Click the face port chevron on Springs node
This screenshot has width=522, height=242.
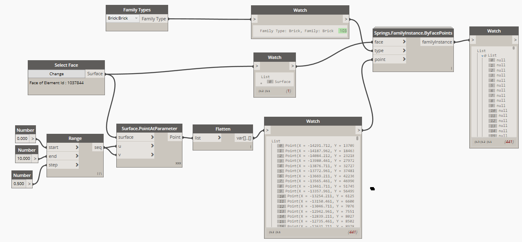click(x=404, y=42)
